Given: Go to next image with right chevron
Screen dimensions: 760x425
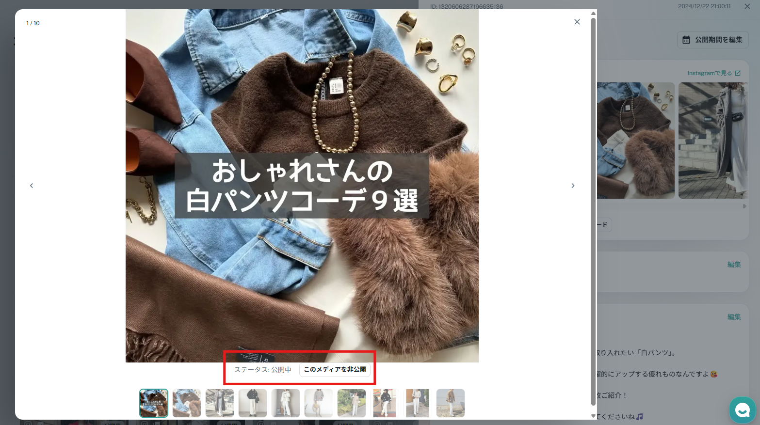Looking at the screenshot, I should [x=573, y=186].
